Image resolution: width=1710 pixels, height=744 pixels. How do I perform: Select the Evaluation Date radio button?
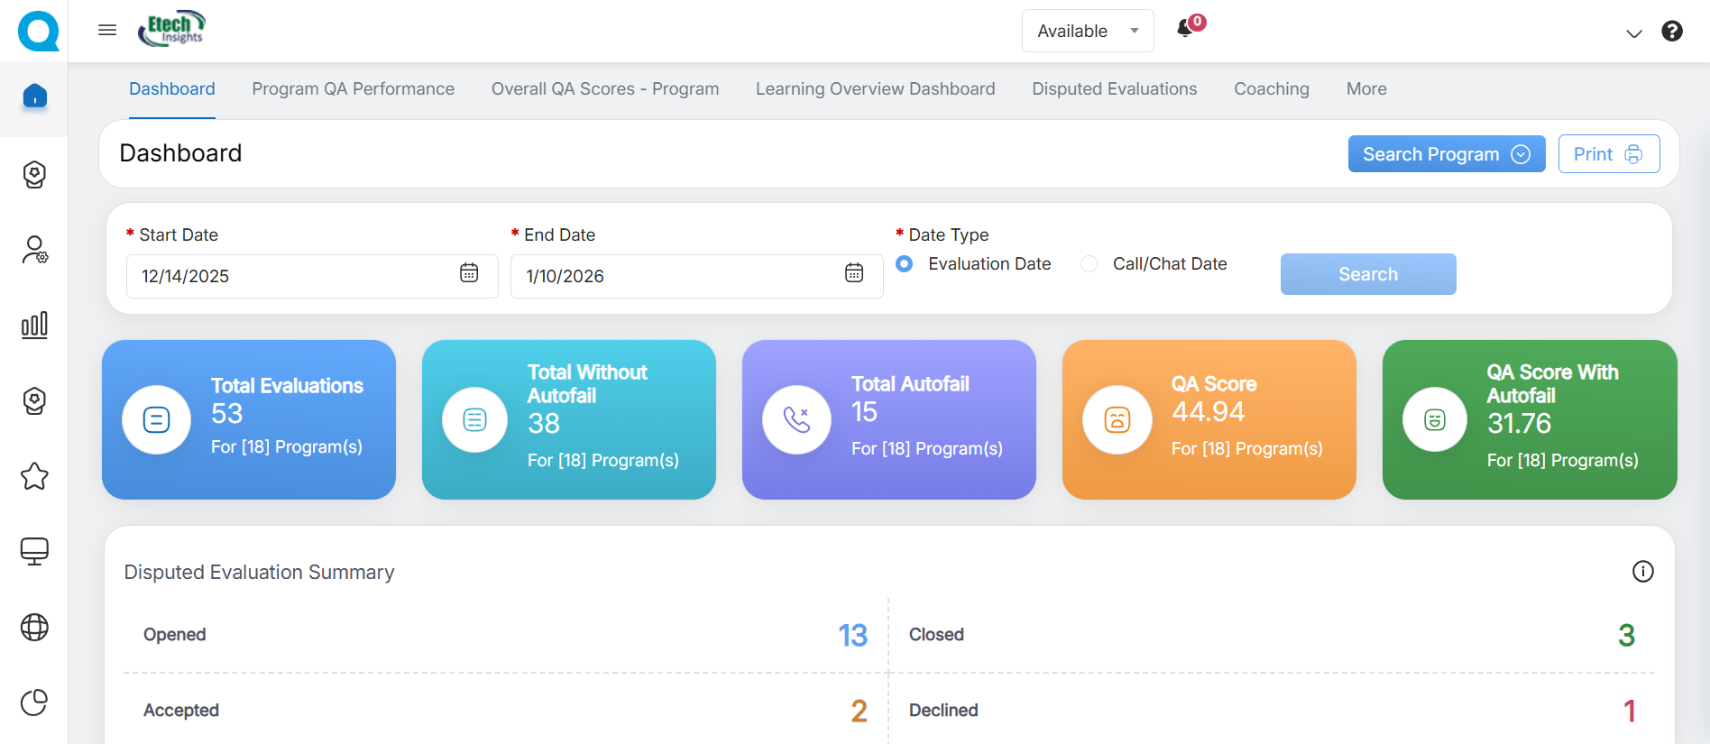click(905, 264)
